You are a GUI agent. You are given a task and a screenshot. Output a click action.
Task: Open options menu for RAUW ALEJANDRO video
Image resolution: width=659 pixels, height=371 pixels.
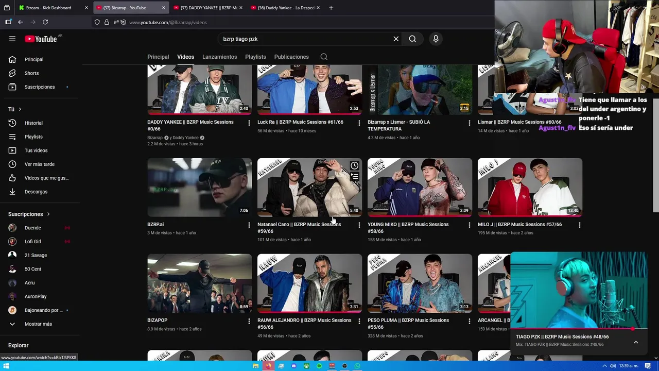click(x=359, y=321)
